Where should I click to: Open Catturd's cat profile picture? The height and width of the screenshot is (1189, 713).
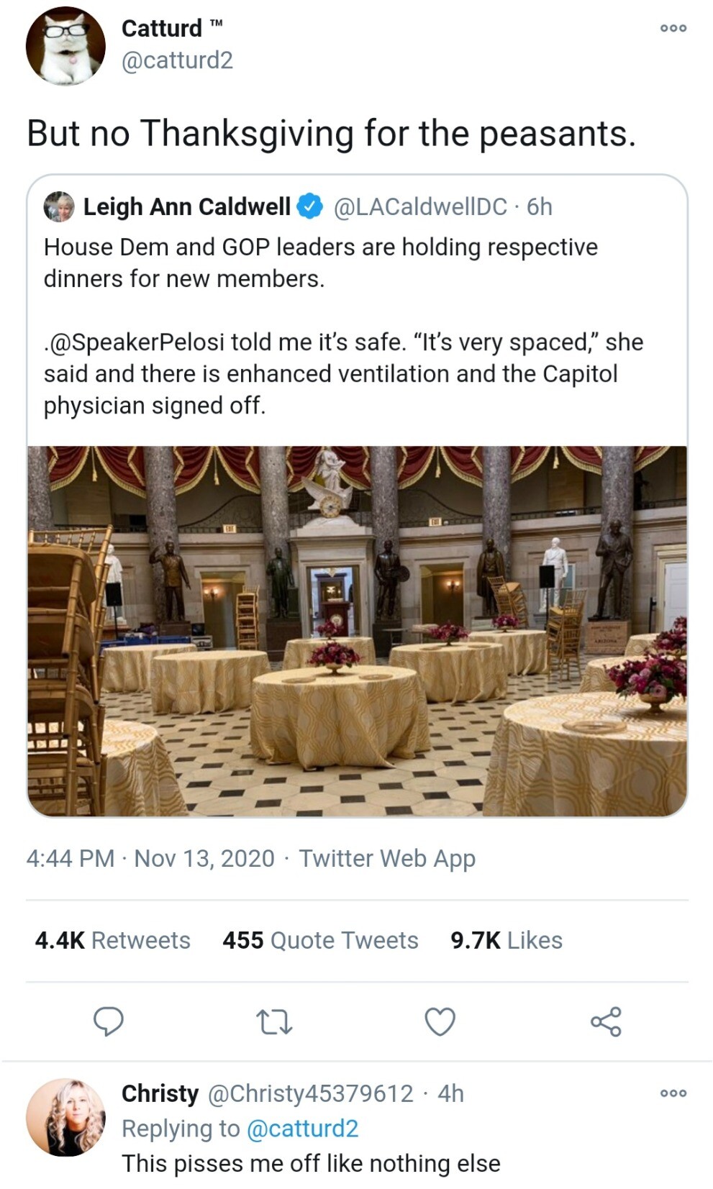(65, 46)
